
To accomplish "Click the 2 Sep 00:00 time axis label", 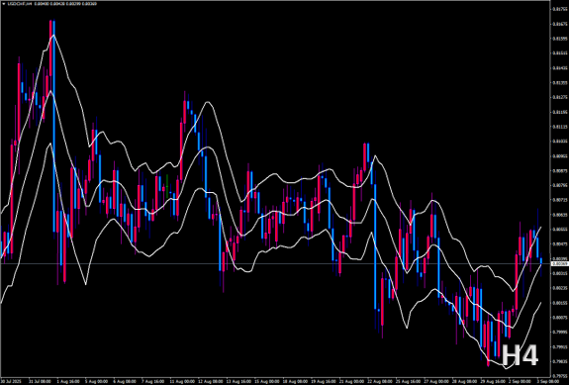I will coord(519,382).
